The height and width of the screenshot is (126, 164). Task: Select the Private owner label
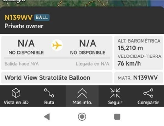(24, 26)
